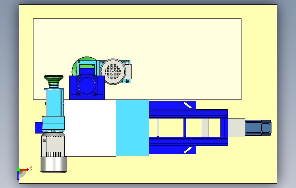Click the blue Z axis arrow of the triad
The width and height of the screenshot is (296, 188).
(18, 176)
